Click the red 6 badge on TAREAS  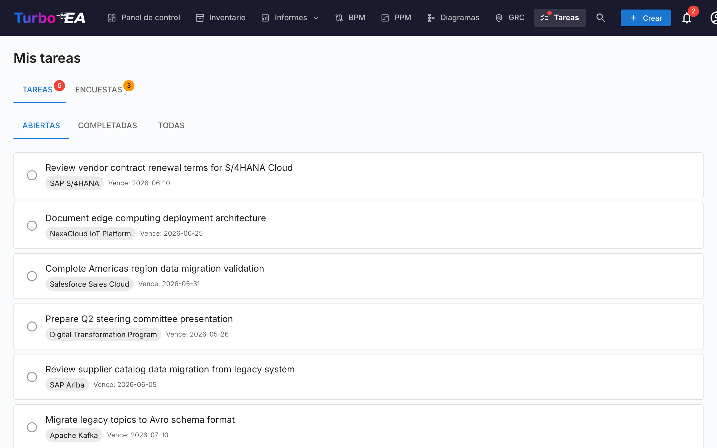(x=59, y=86)
